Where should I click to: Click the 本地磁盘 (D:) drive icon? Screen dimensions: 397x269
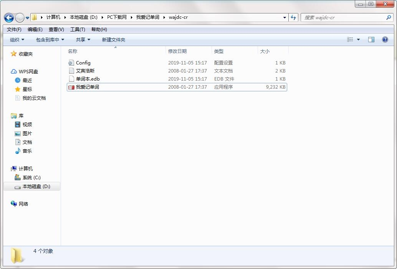[x=18, y=187]
